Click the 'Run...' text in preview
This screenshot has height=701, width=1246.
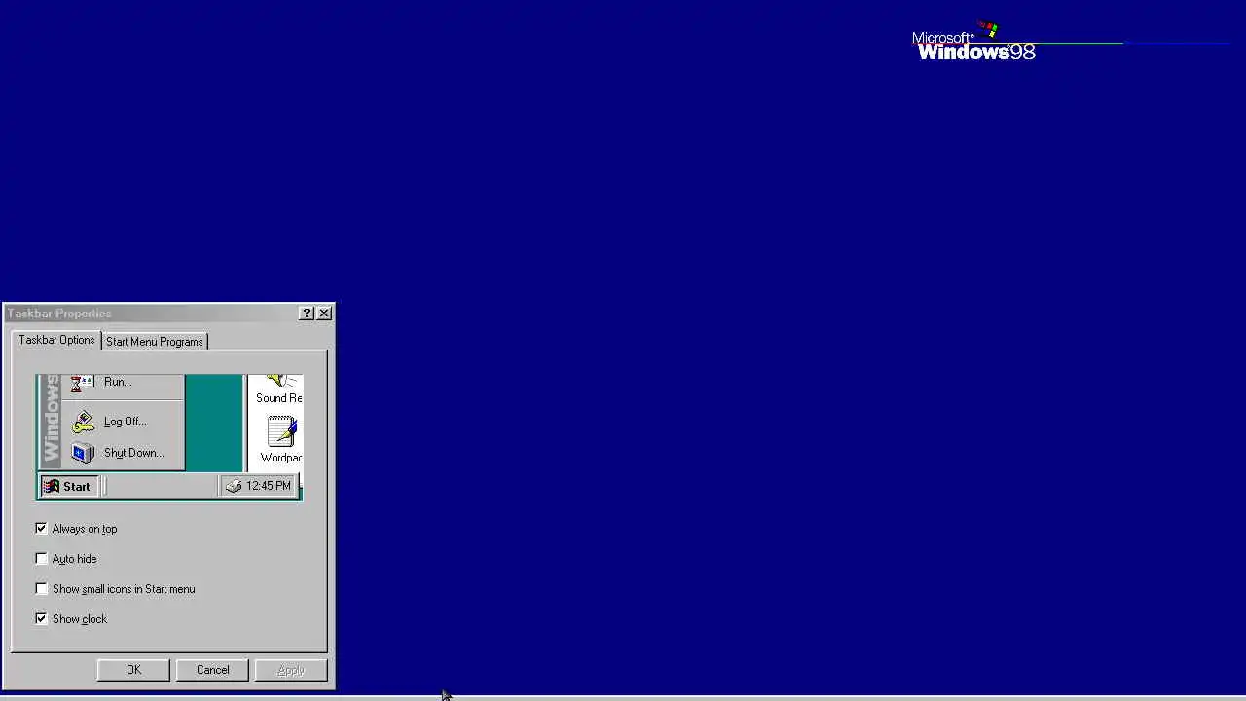[x=117, y=382]
